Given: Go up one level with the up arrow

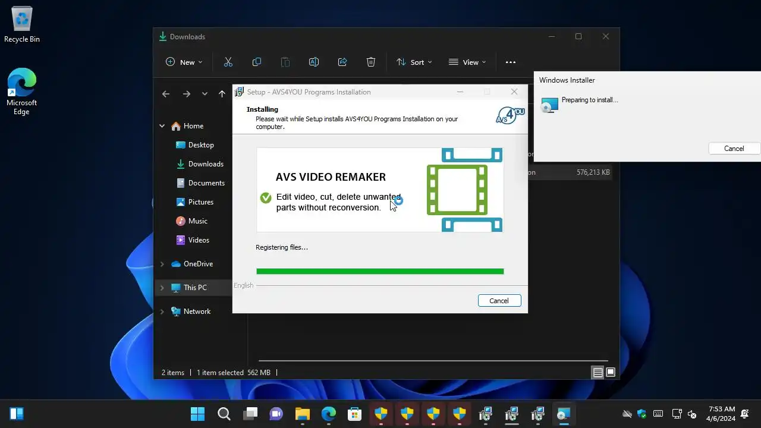Looking at the screenshot, I should click(222, 94).
